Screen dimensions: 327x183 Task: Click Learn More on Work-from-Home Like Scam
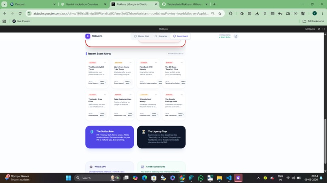tap(128, 82)
